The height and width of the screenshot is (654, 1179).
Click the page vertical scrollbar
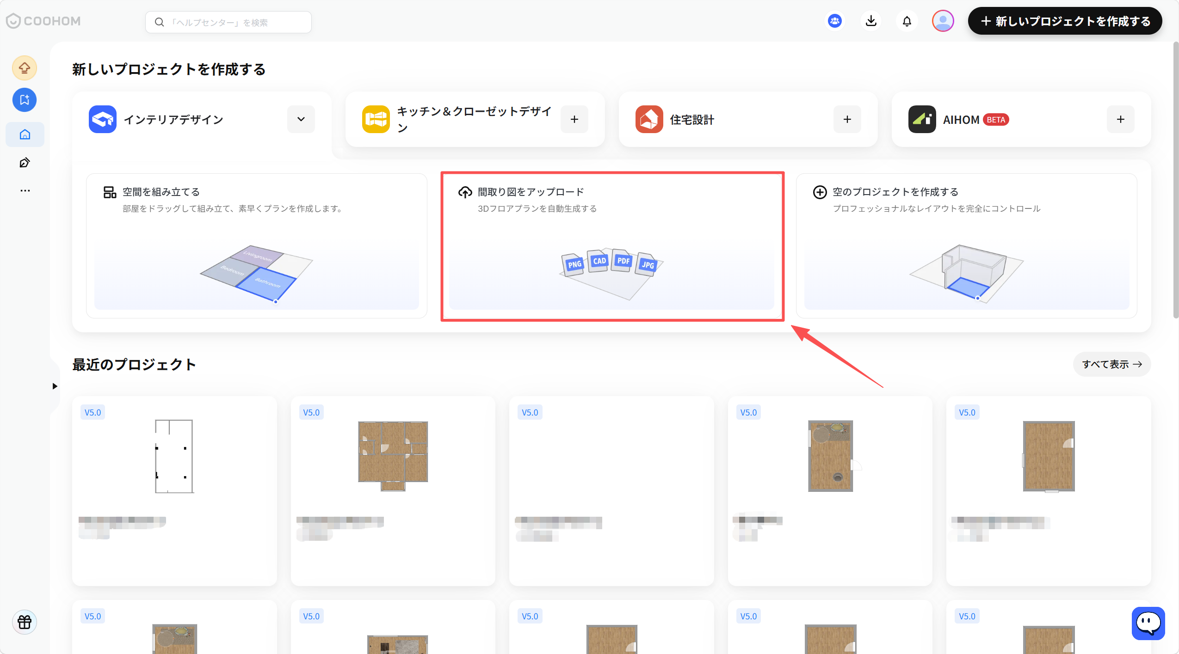coord(1176,180)
